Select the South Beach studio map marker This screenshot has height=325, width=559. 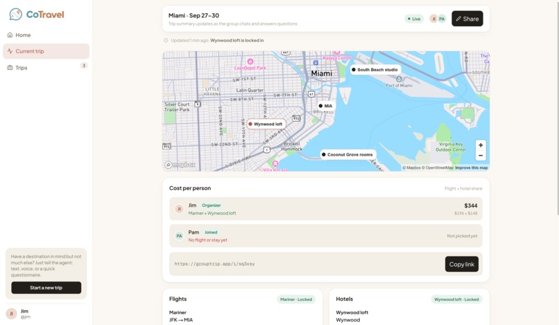coord(375,70)
